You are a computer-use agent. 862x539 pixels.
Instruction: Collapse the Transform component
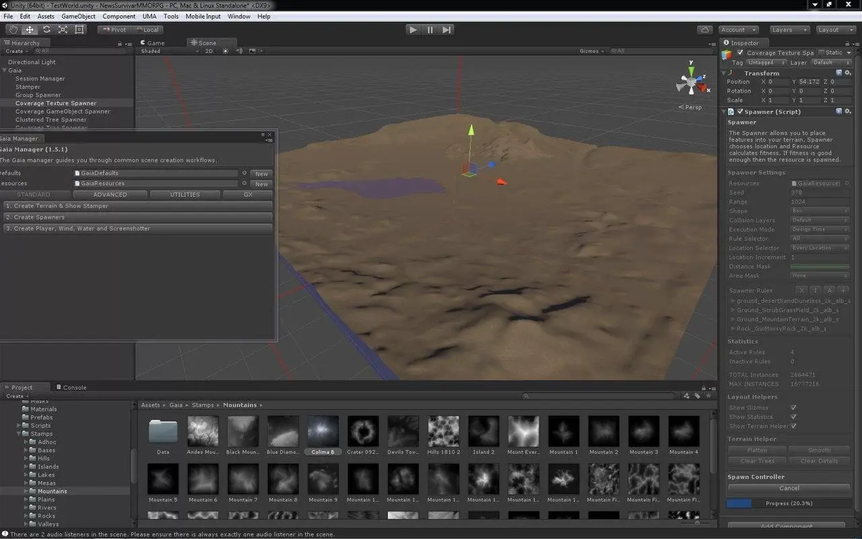coord(725,73)
